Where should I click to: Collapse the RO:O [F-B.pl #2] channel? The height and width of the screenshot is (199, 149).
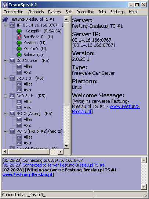tap(5, 131)
